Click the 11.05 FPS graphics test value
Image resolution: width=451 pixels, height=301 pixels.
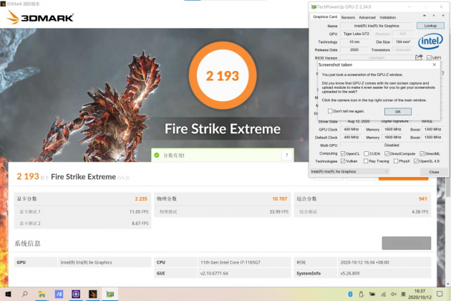pos(139,211)
